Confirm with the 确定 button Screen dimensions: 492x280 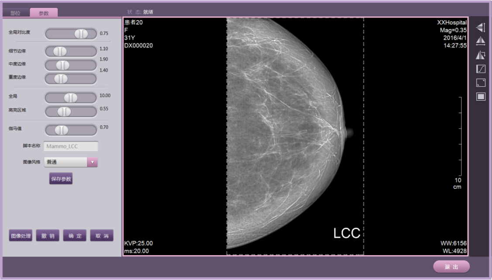(75, 236)
